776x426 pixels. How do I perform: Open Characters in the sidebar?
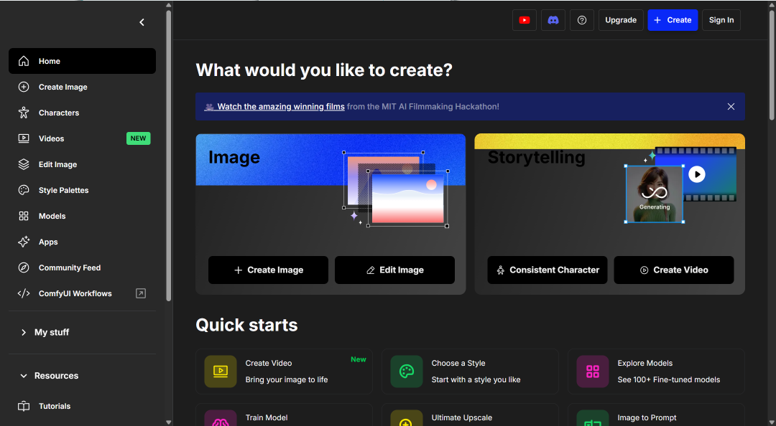82,113
